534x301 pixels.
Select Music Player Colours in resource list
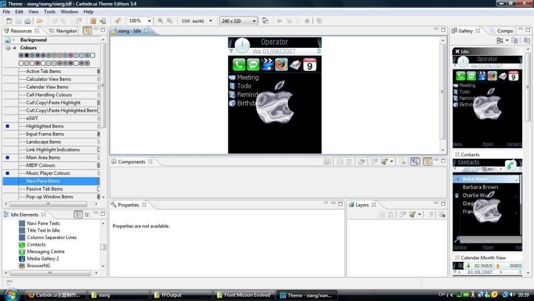[48, 173]
